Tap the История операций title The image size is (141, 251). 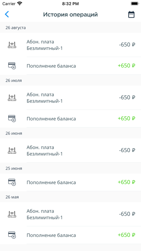pyautogui.click(x=70, y=14)
